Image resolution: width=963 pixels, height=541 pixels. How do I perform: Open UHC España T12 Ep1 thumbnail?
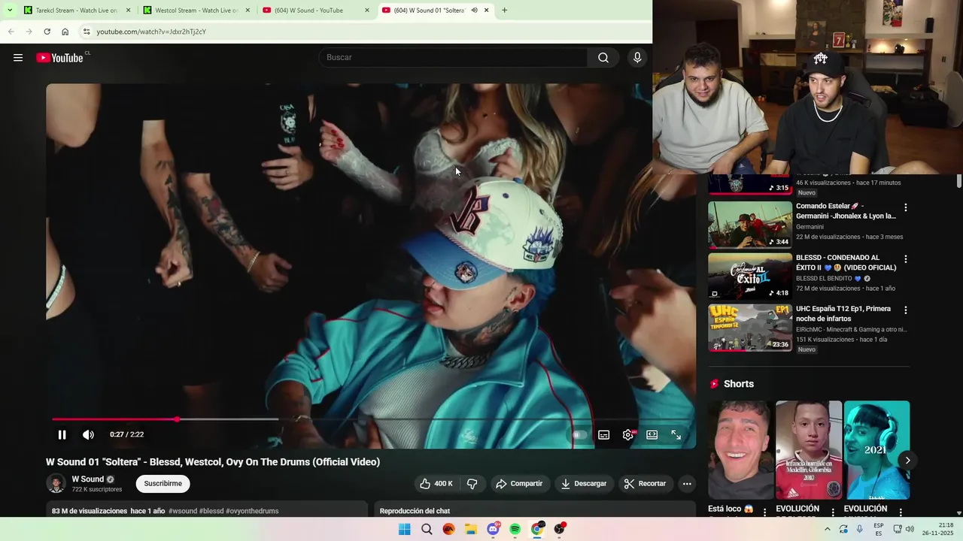(x=750, y=327)
